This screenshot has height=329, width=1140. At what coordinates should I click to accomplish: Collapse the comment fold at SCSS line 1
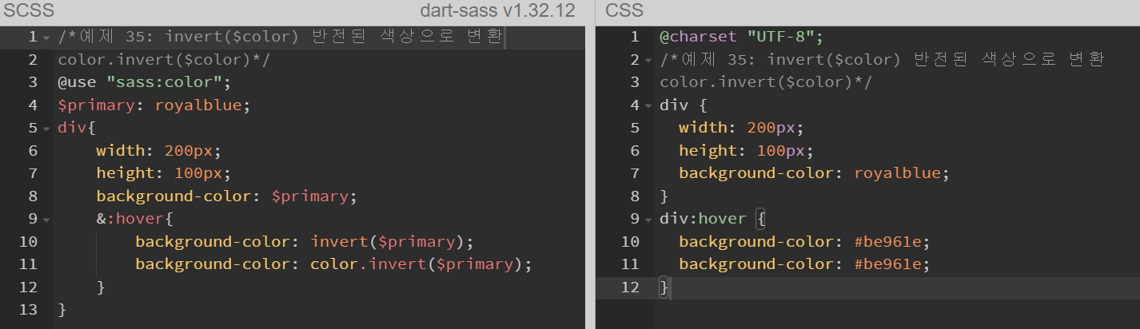(46, 38)
